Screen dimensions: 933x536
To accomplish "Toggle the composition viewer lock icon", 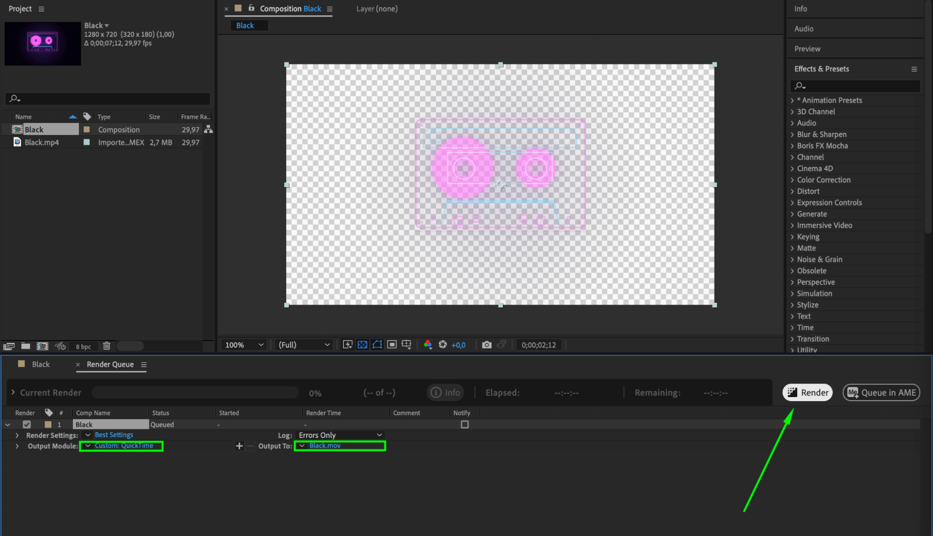I will [252, 8].
